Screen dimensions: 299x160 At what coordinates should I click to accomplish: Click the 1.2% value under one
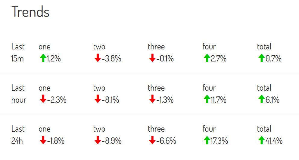point(54,58)
